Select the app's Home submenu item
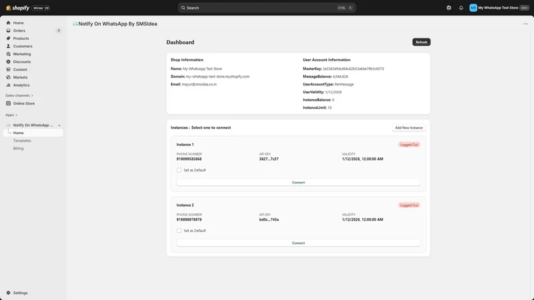 click(x=33, y=133)
